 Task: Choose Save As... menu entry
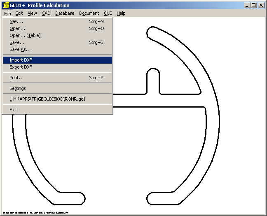pos(20,49)
